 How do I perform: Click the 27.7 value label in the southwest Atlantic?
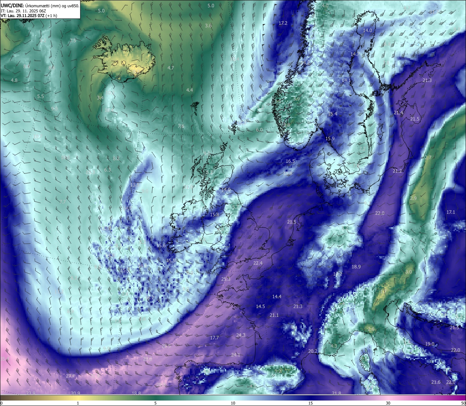70,376
